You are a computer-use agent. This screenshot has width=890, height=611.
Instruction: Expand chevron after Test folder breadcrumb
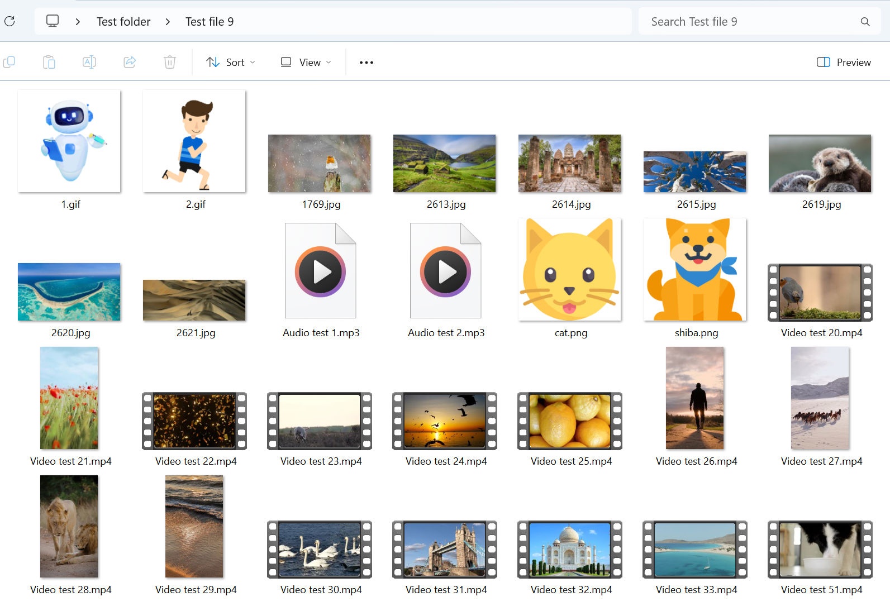[x=168, y=22]
